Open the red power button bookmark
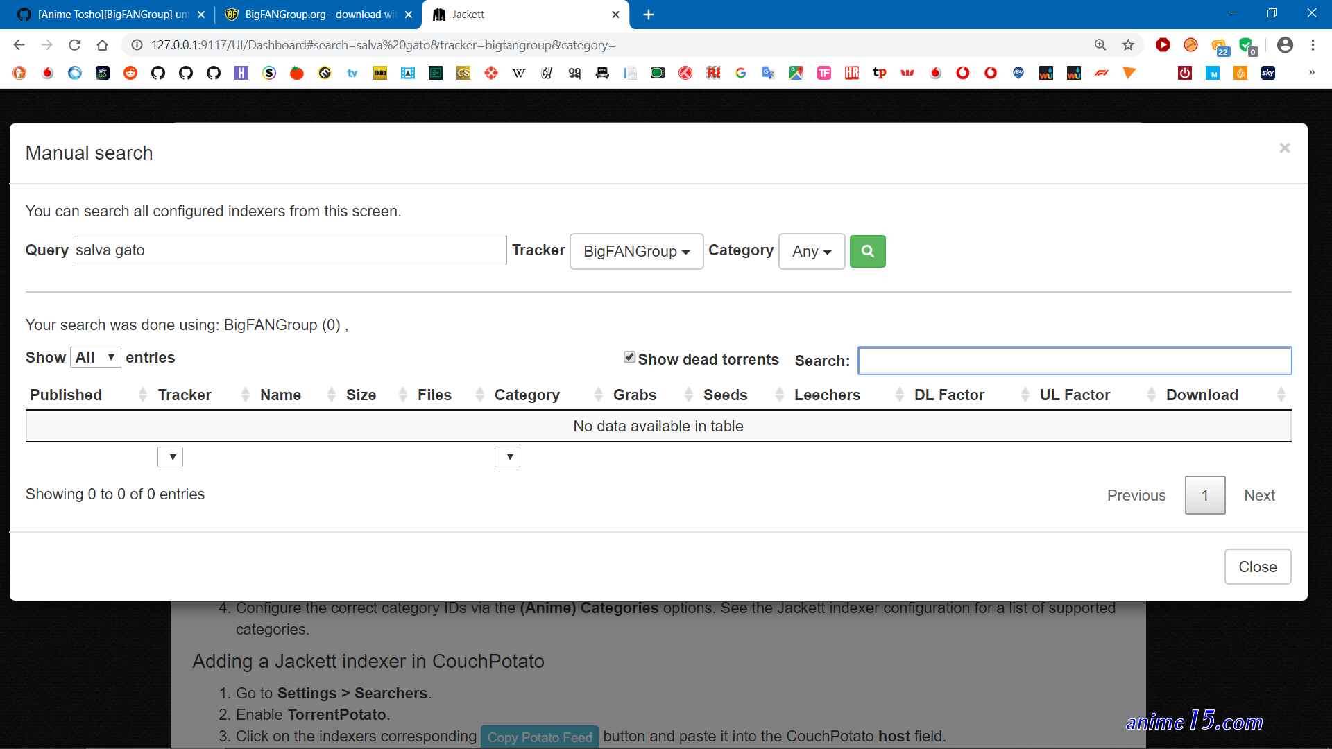The height and width of the screenshot is (749, 1332). click(1185, 73)
